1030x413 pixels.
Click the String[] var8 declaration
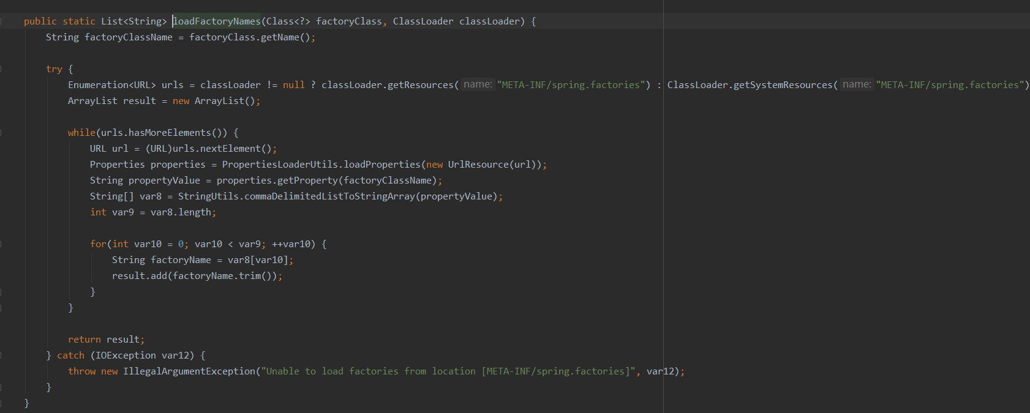point(126,196)
